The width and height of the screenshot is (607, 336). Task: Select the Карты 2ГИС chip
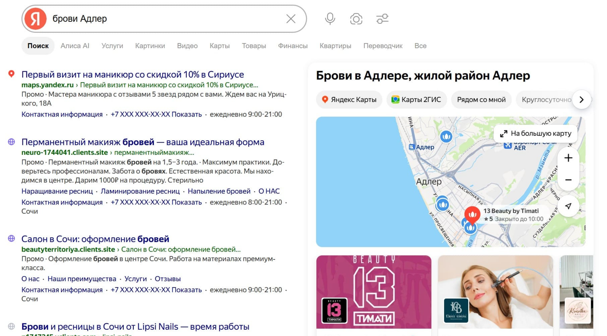click(416, 100)
